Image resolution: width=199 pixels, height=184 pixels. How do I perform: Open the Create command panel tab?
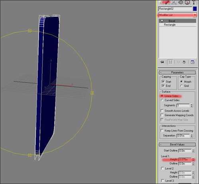(161, 2)
